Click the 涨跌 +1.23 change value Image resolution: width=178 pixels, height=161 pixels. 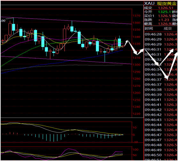[x=164, y=20]
